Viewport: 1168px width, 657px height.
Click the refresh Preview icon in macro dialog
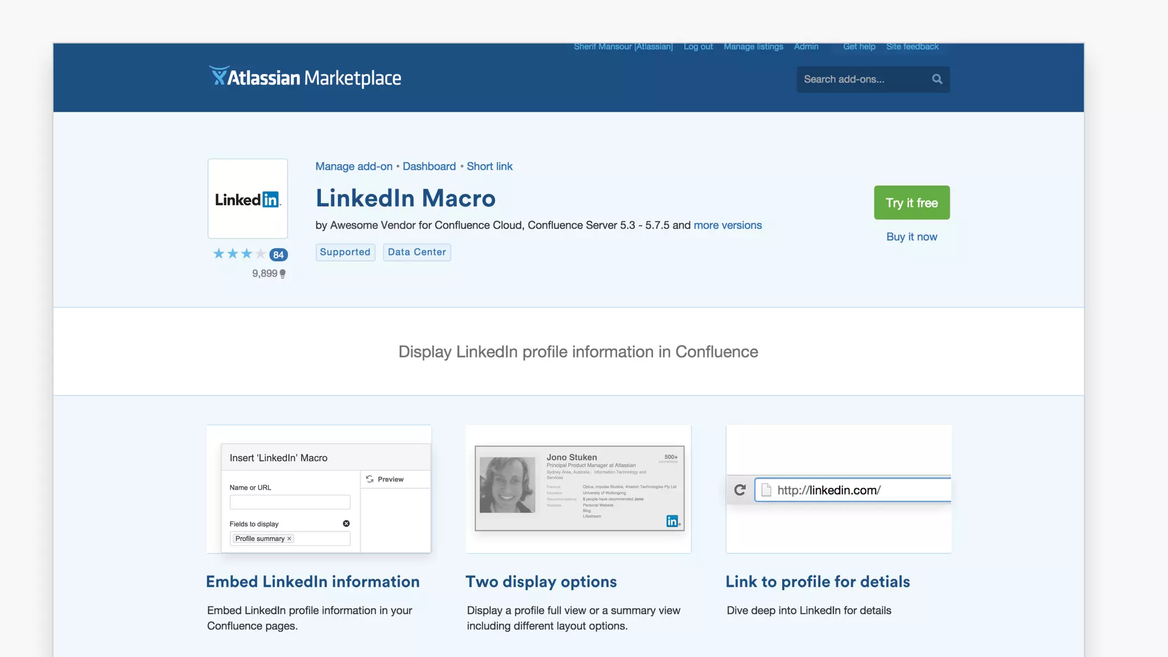370,479
